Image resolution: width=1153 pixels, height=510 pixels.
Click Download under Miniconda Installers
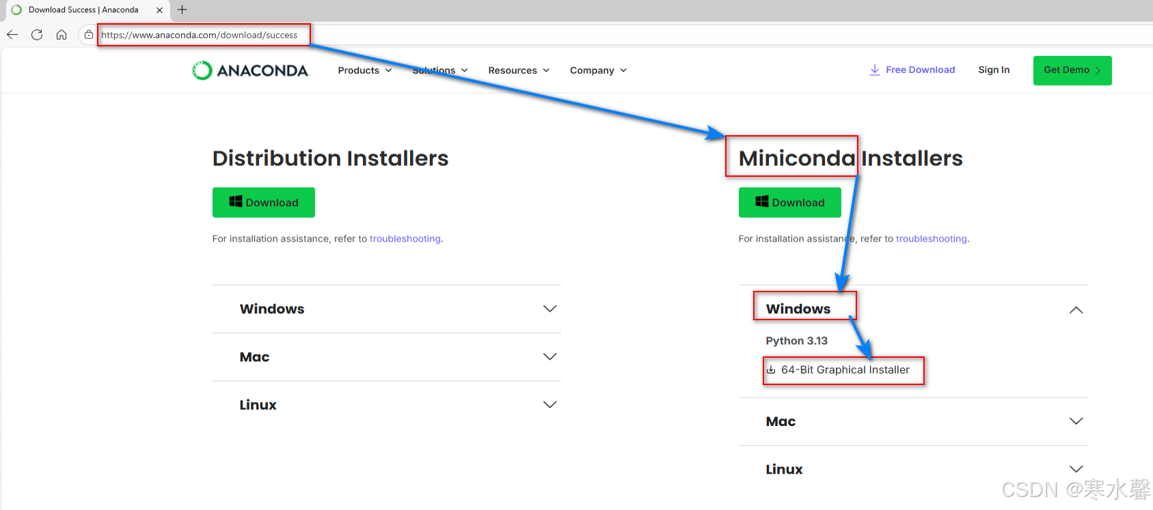[x=790, y=202]
